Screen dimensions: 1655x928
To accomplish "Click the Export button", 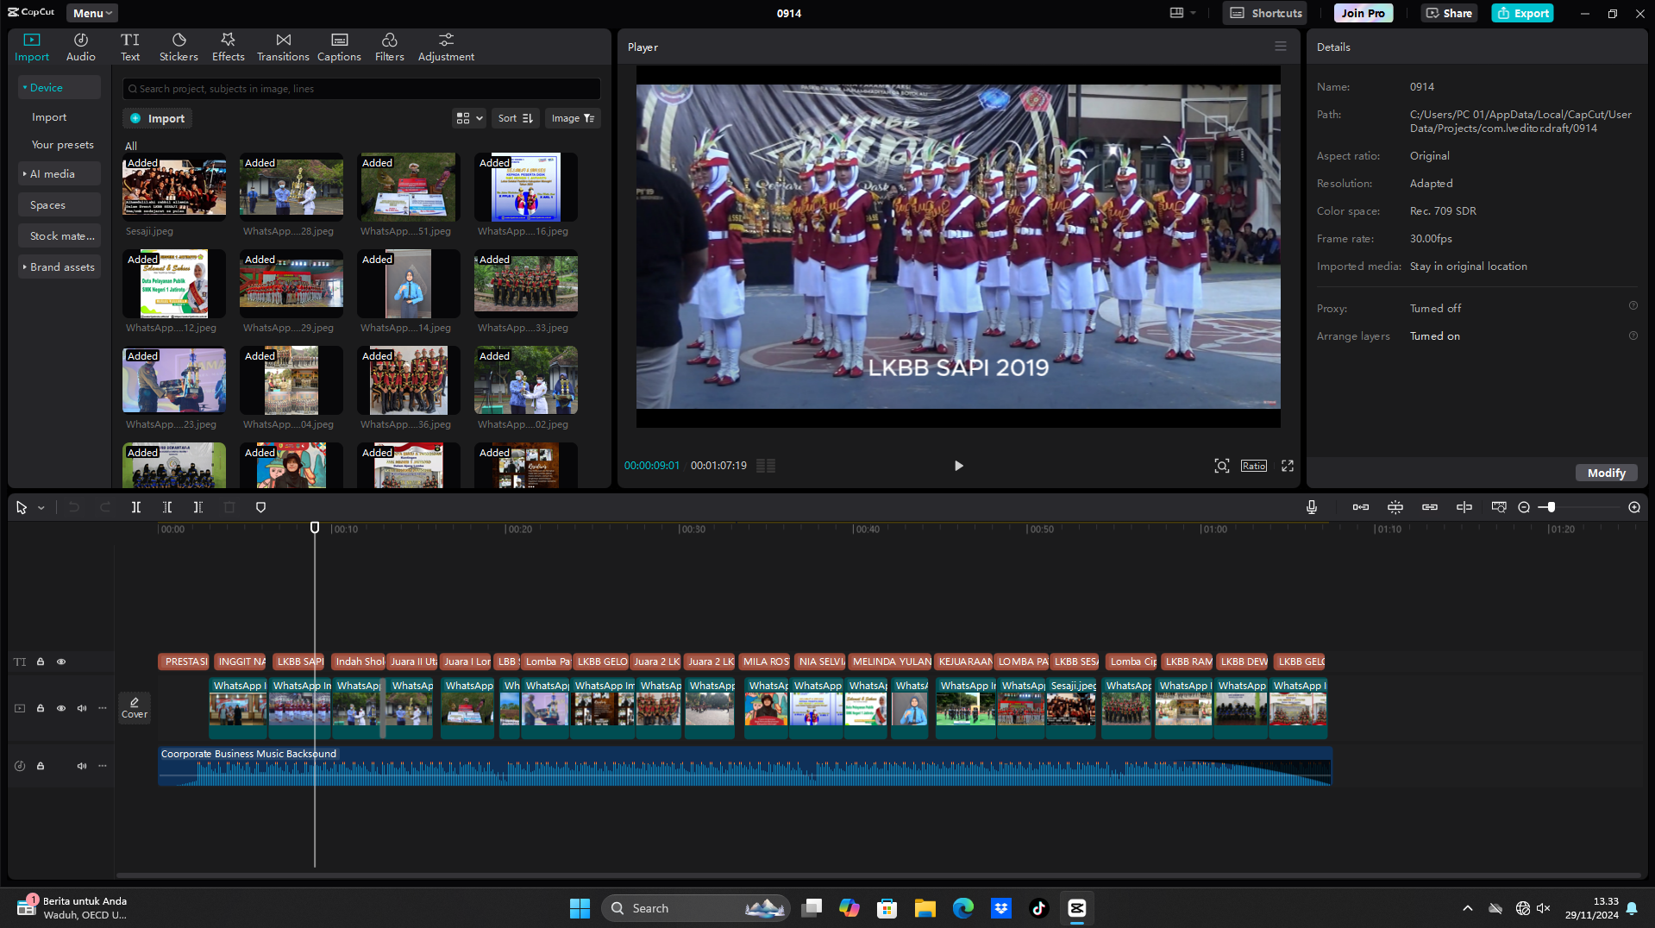I will pos(1522,13).
